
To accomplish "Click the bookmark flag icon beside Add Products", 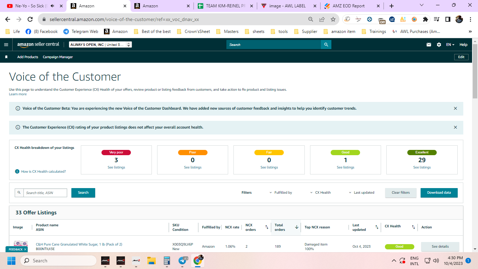I will (6, 57).
